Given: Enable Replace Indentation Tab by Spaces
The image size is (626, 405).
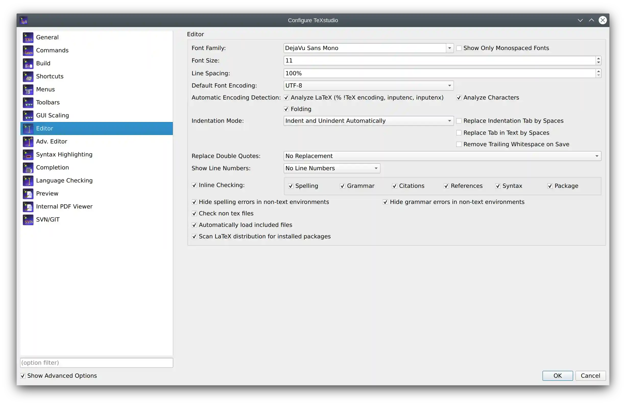Looking at the screenshot, I should 459,121.
